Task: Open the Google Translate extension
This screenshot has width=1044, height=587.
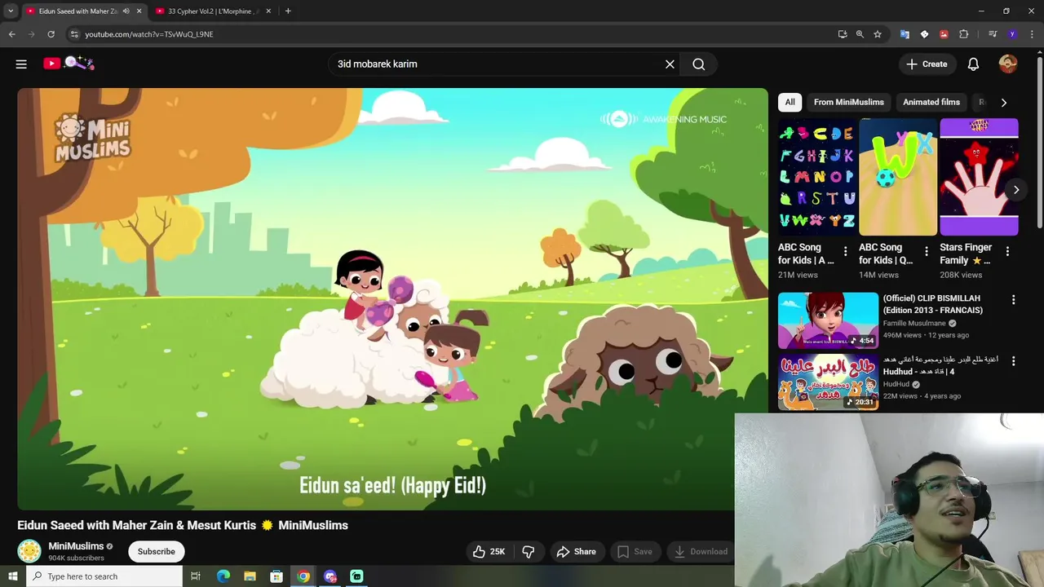Action: [905, 34]
